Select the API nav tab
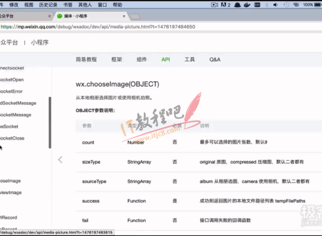This screenshot has width=322, height=236. coord(166,60)
